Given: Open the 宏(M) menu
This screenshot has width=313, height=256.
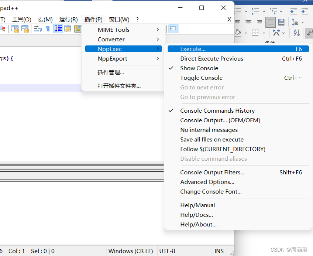Looking at the screenshot, I should (x=45, y=19).
